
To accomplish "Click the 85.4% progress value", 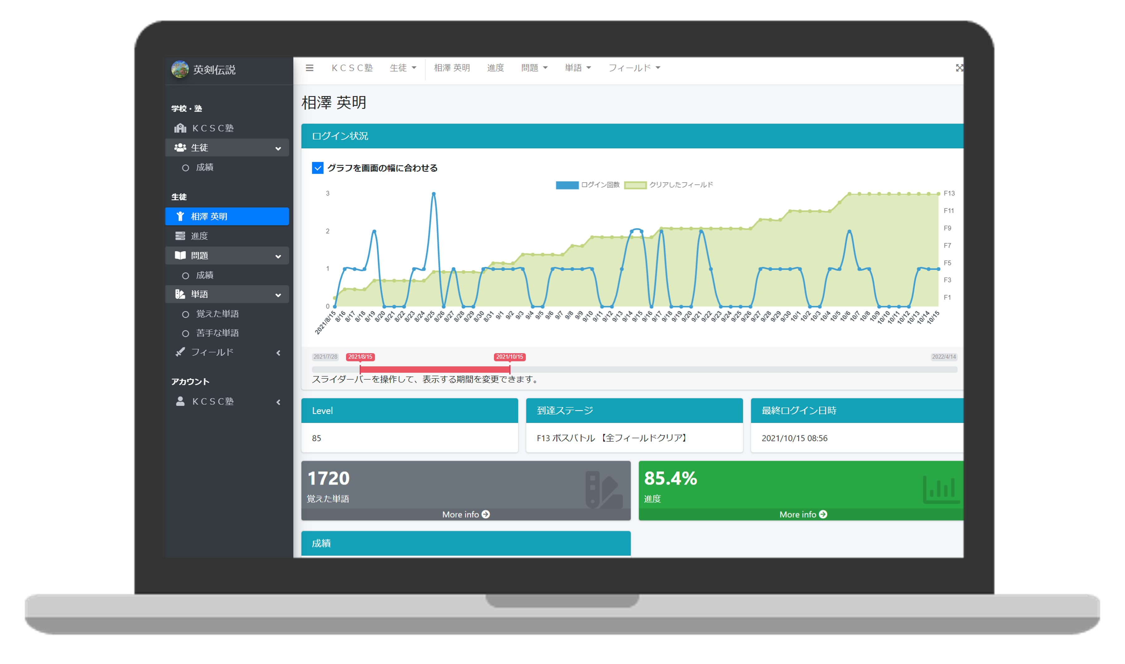I will point(670,479).
